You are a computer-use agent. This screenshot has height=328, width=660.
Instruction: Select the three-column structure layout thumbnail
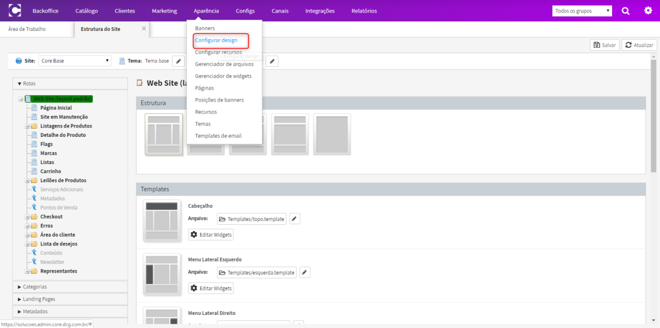(164, 134)
